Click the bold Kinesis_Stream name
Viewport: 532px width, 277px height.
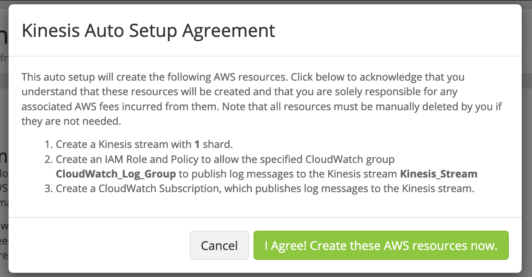[x=438, y=174]
